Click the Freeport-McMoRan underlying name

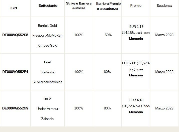47,36
